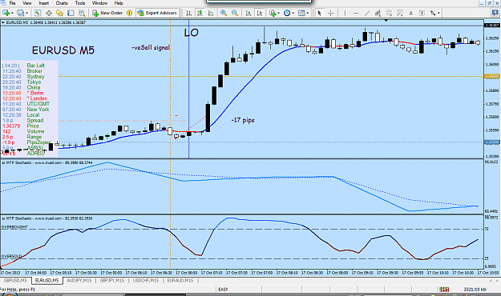Image resolution: width=501 pixels, height=296 pixels.
Task: Click the chat bubble icon in toolbar
Action: (495, 13)
